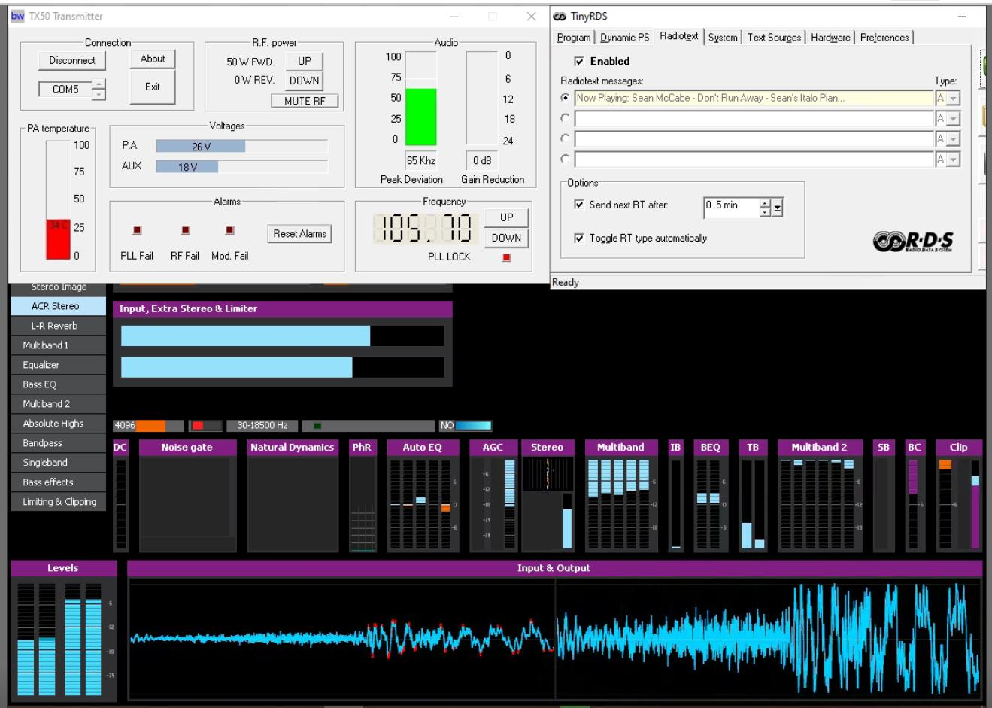Viewport: 992px width, 708px height.
Task: Click the upper Input level bar
Action: [x=283, y=336]
